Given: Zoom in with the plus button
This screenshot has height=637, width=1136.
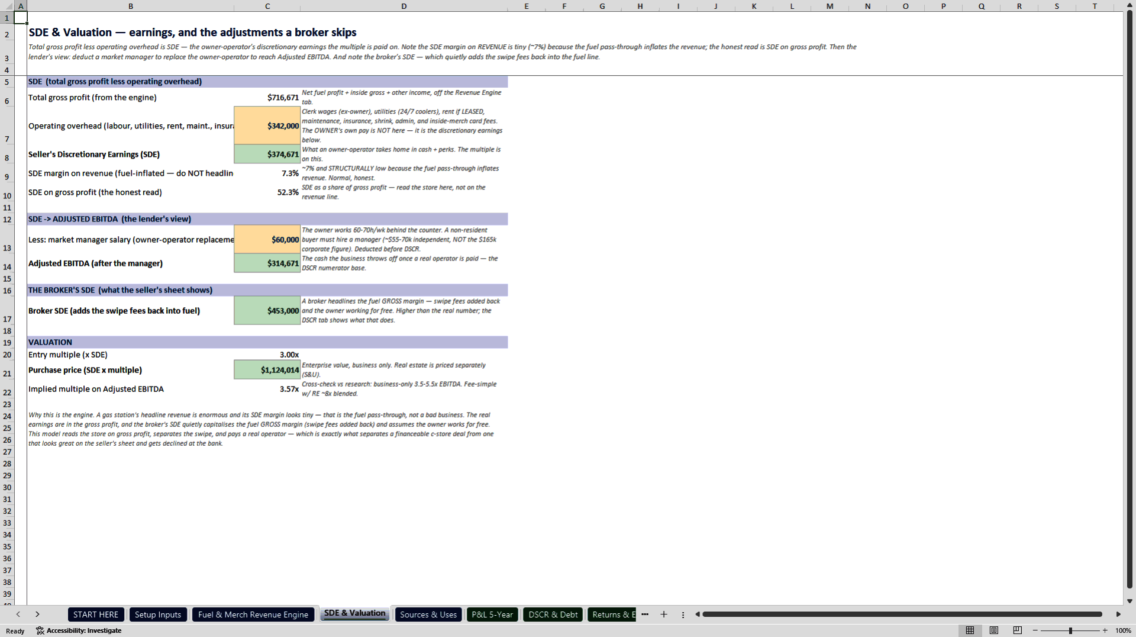Looking at the screenshot, I should point(1105,630).
